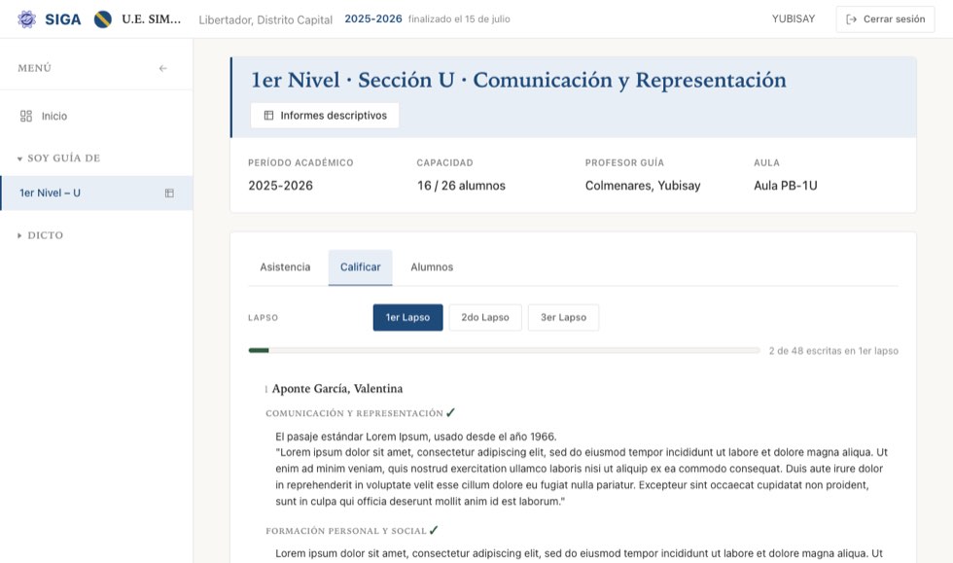This screenshot has width=953, height=563.
Task: Click the 16 / 26 alumnos capacity value
Action: [461, 186]
